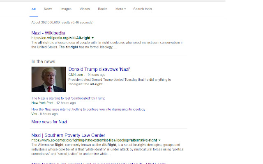Screen dimensions: 263x164
Task: Click the Donald Trump news thumbnail
Action: coord(48,80)
